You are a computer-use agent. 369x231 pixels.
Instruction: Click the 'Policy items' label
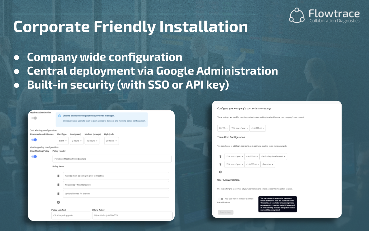(x=58, y=167)
